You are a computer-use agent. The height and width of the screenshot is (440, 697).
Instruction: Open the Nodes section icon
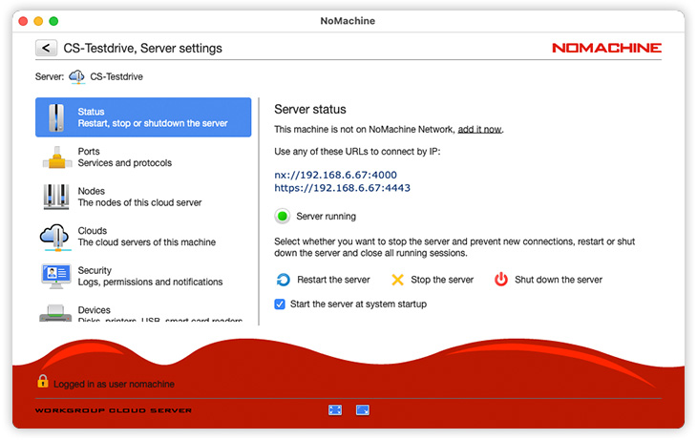[x=57, y=197]
